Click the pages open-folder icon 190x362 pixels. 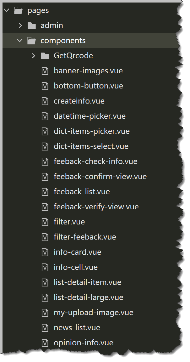pyautogui.click(x=19, y=10)
